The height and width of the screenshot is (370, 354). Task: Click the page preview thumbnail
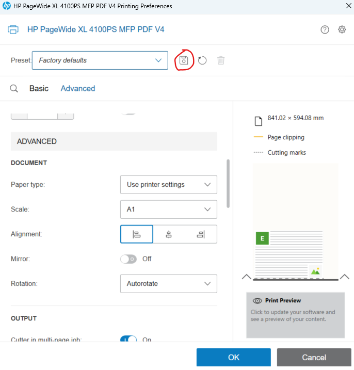tap(296, 221)
